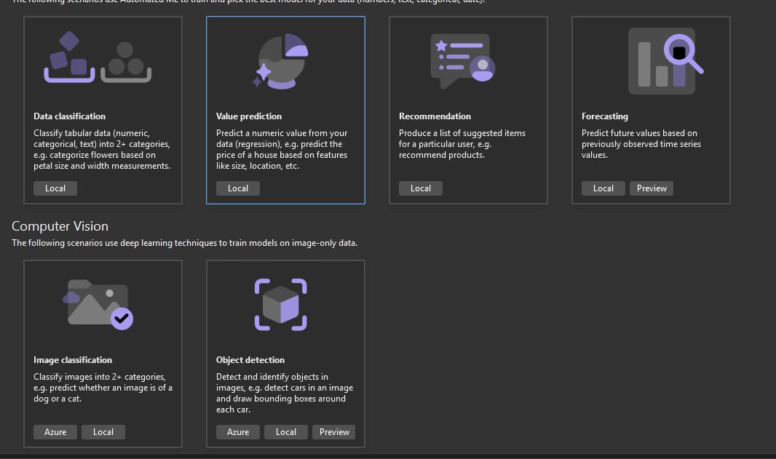The image size is (776, 459).
Task: Open the Object detection scenario title
Action: 250,360
